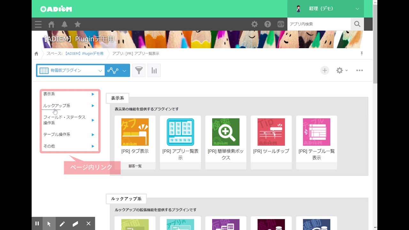Select the pointer tool in recording bar
Viewport: 409px width, 230px height.
(49, 224)
